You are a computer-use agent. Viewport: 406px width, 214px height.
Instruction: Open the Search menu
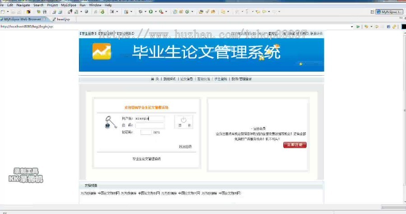click(x=39, y=5)
